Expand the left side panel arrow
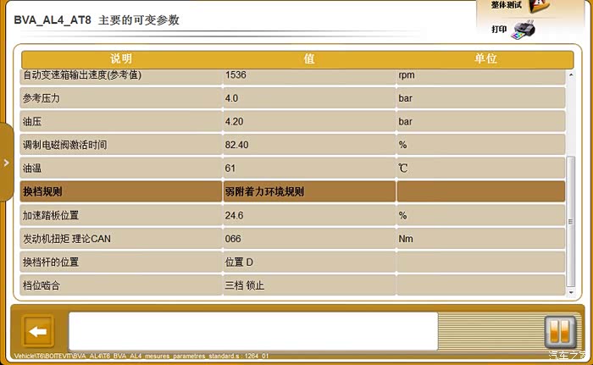Screen dimensions: 593x365 point(6,163)
